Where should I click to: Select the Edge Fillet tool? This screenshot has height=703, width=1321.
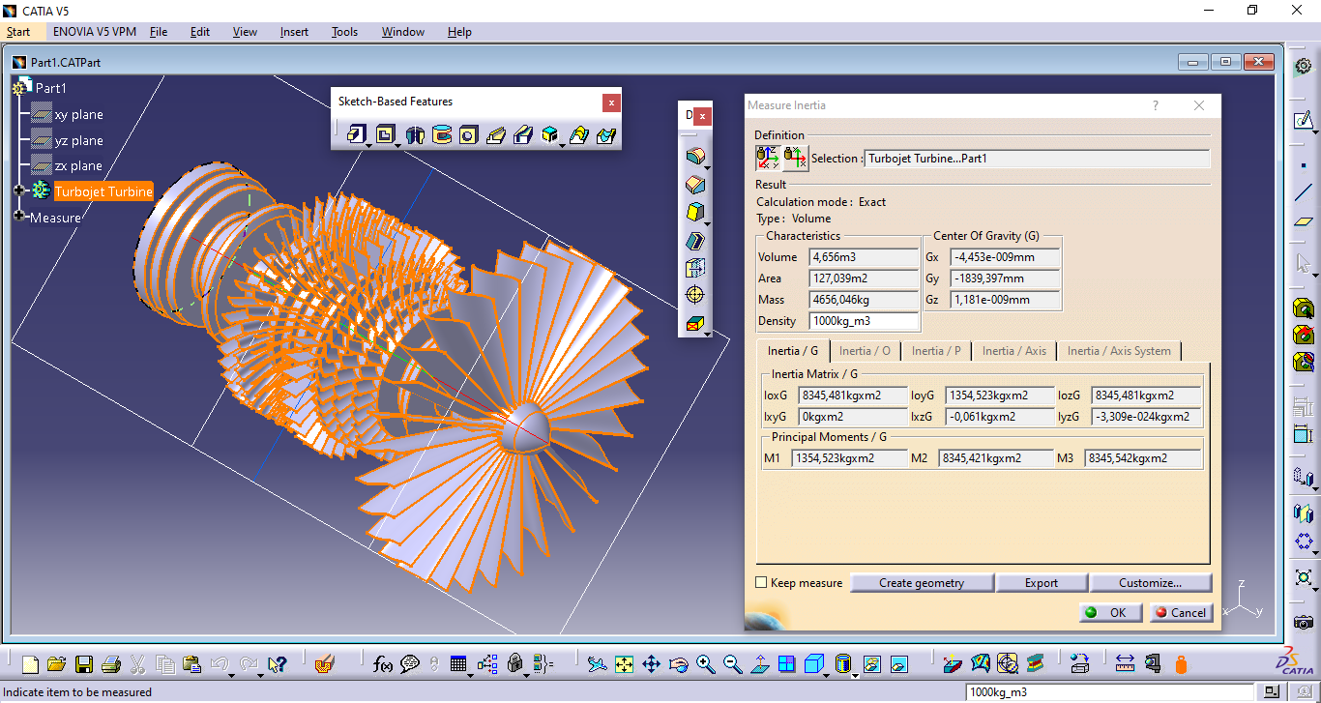tap(694, 157)
